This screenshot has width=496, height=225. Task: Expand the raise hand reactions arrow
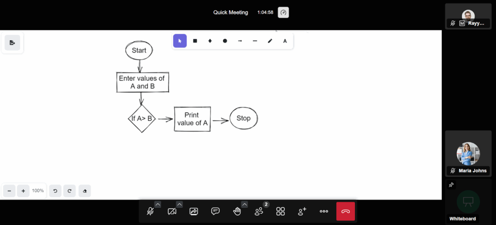245,204
